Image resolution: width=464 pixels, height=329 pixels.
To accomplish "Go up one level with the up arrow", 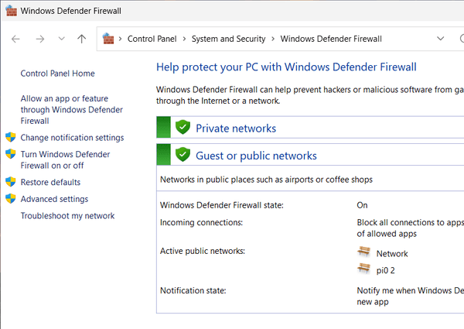I will pos(82,39).
